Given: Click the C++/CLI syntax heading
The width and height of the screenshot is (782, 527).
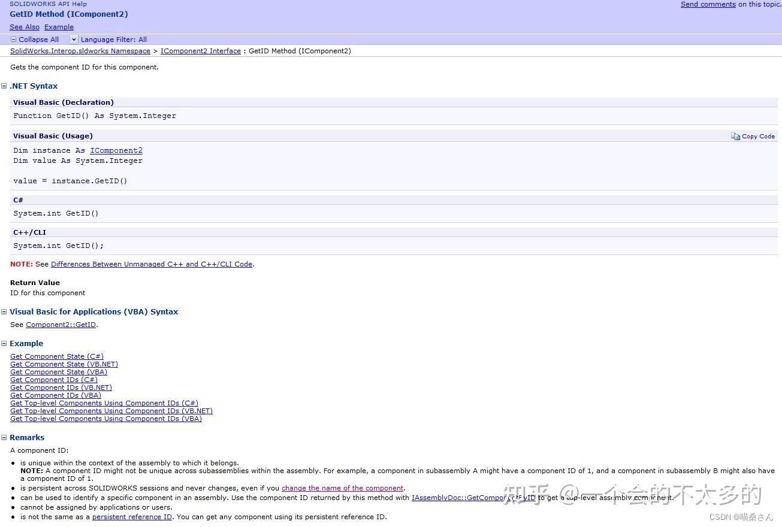Looking at the screenshot, I should 30,232.
